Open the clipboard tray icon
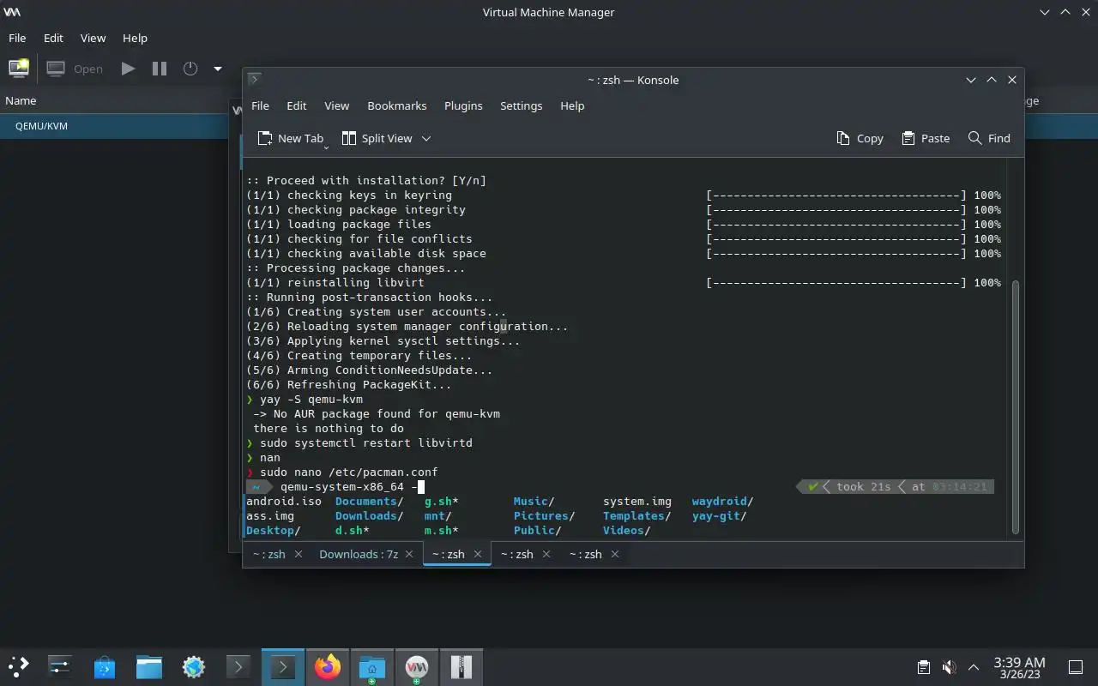Image resolution: width=1098 pixels, height=686 pixels. pyautogui.click(x=924, y=666)
